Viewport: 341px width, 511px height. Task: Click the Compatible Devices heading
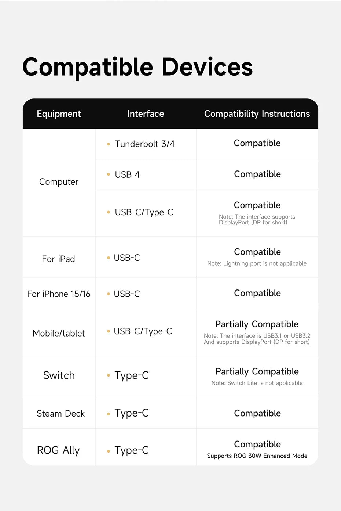coord(137,67)
